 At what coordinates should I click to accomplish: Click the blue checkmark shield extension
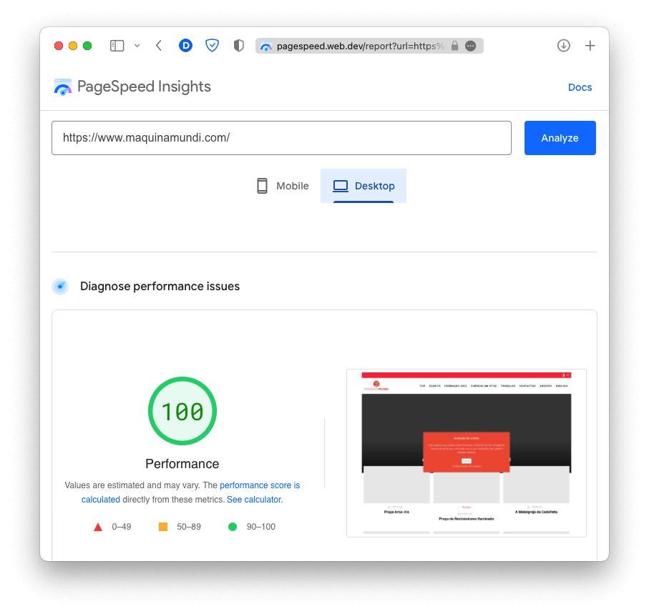pyautogui.click(x=212, y=46)
